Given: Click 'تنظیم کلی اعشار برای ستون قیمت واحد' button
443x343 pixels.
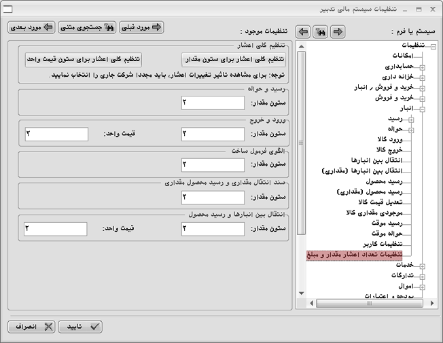Looking at the screenshot, I should [83, 59].
